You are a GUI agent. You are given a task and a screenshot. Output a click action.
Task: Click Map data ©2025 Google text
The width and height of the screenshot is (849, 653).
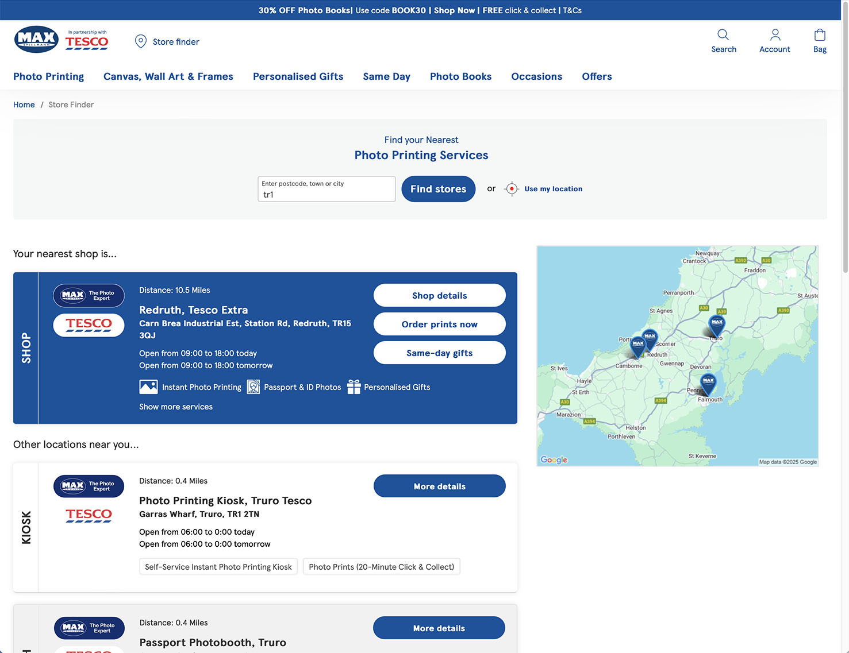coord(787,462)
